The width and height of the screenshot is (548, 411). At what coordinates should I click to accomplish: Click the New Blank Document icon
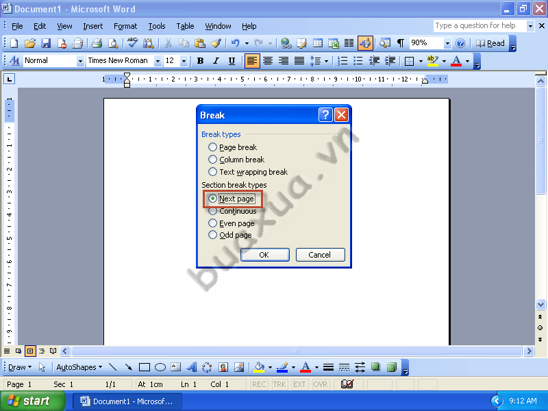14,43
